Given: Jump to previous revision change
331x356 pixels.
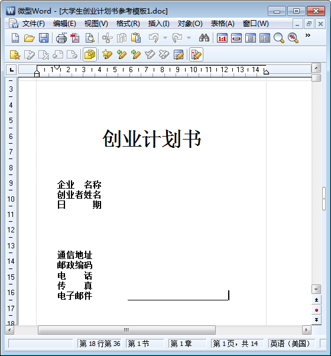Looking at the screenshot, I should 122,55.
